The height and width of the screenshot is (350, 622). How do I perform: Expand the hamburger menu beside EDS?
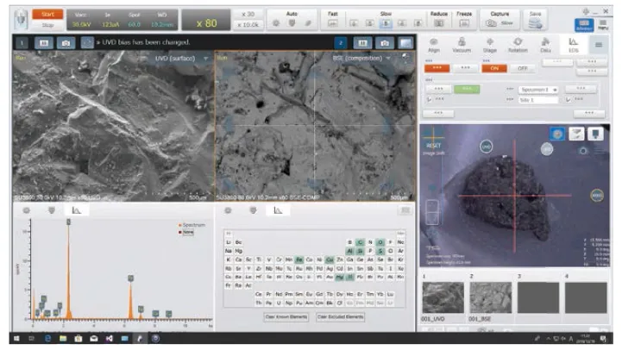coord(598,45)
